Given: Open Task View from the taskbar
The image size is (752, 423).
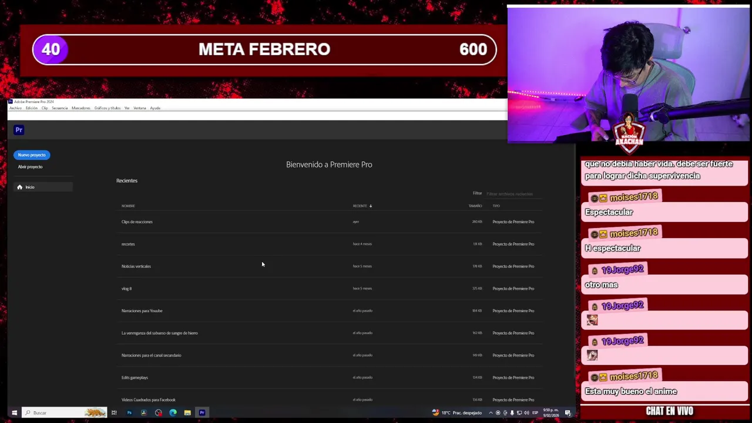Looking at the screenshot, I should (115, 413).
